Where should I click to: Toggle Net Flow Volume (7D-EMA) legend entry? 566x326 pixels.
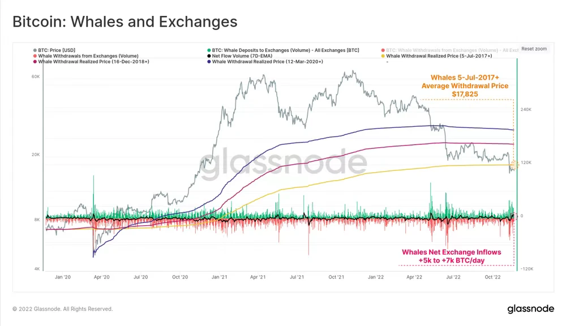pos(242,56)
